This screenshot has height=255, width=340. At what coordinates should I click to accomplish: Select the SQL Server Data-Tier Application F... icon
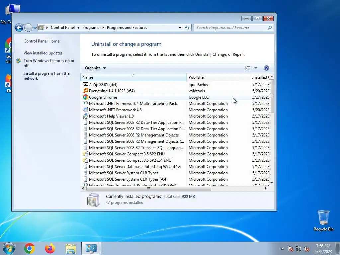click(x=85, y=122)
